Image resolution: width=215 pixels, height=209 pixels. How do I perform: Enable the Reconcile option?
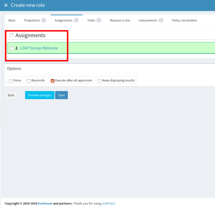pos(29,81)
